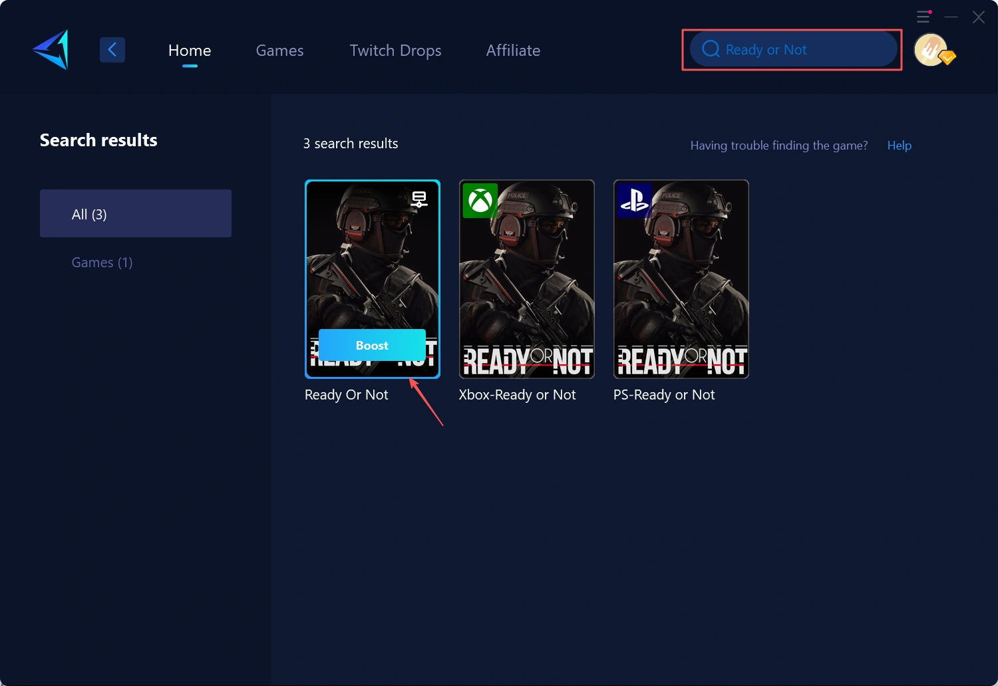Close the application window
Viewport: 998px width, 686px height.
[978, 17]
